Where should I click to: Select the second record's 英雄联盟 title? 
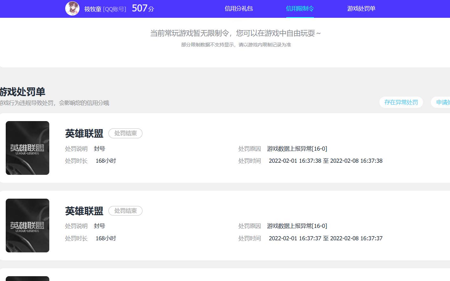click(84, 211)
